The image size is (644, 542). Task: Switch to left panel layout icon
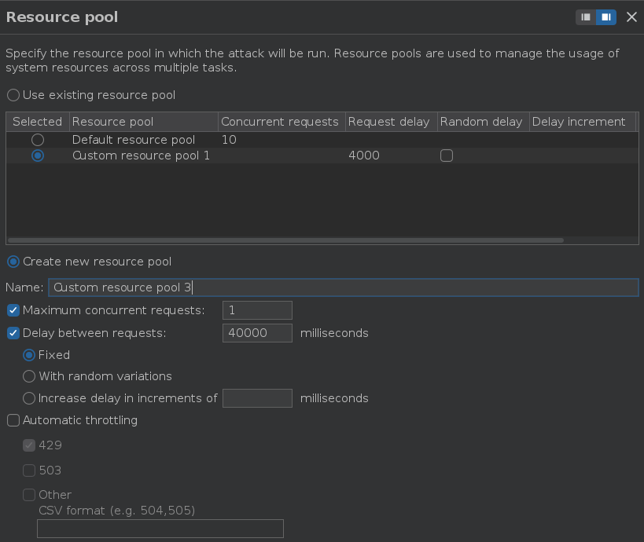586,17
